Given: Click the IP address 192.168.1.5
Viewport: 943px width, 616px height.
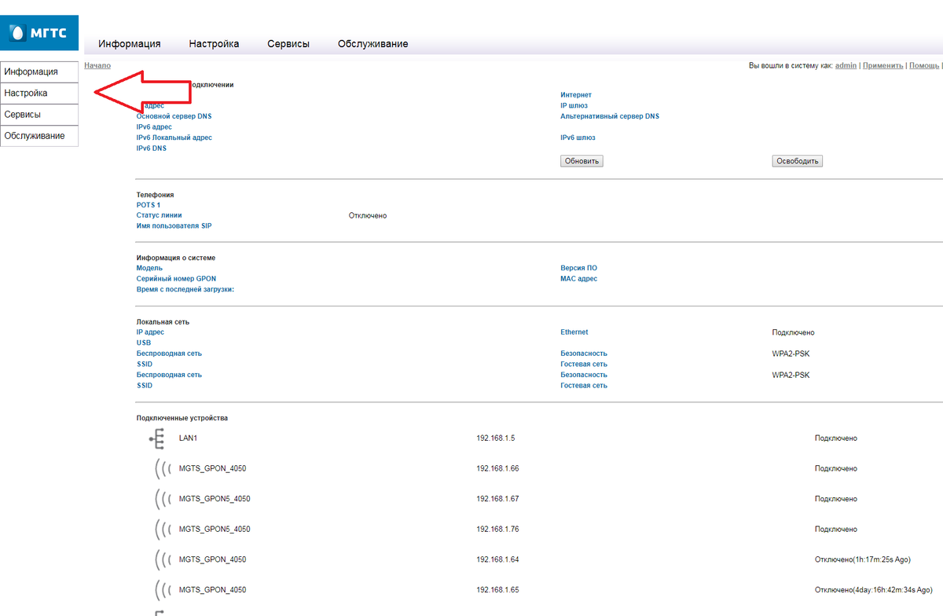Looking at the screenshot, I should click(495, 438).
